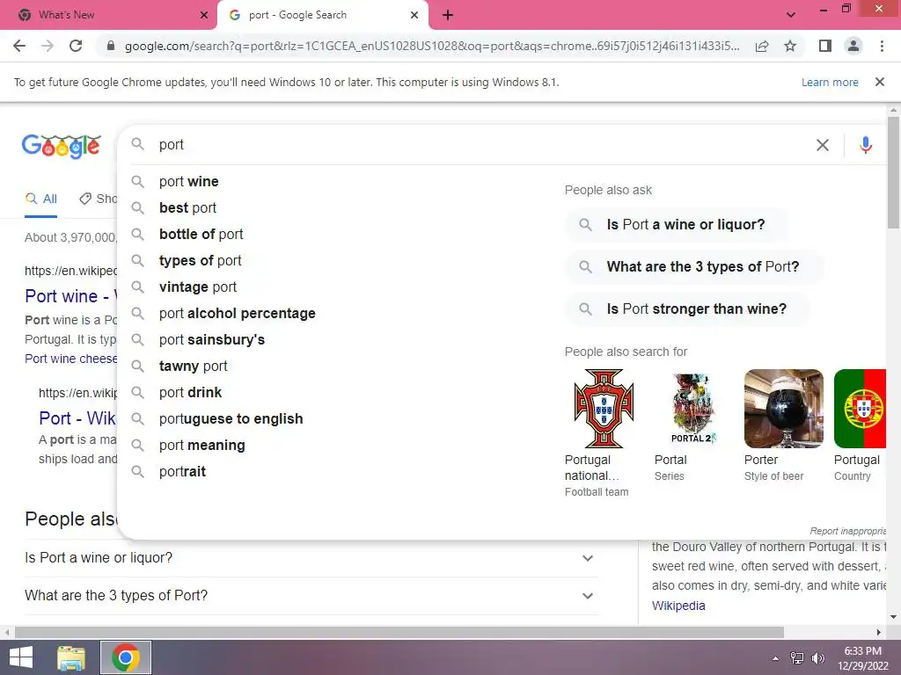Expand Is Port a wine or liquor? question
The height and width of the screenshot is (675, 901).
pyautogui.click(x=311, y=558)
